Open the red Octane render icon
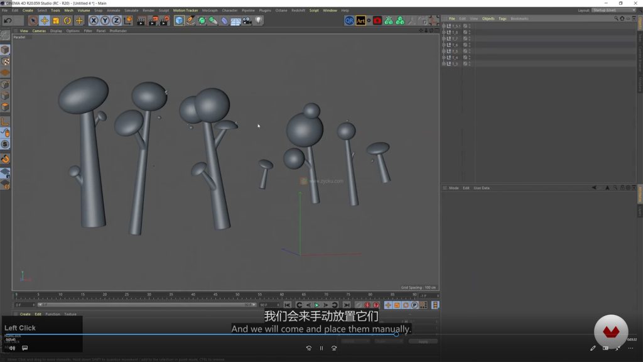The image size is (643, 362). click(377, 21)
